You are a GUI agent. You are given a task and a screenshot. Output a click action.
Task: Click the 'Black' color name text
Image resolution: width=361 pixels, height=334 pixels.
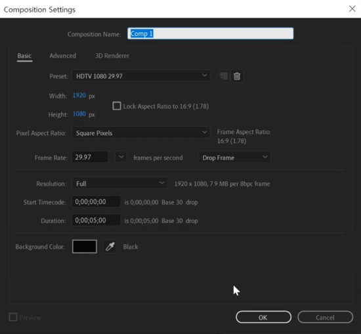point(131,247)
